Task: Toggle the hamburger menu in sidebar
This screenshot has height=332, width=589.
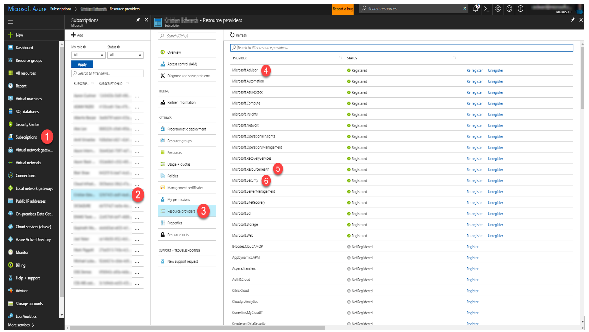Action: pos(10,22)
